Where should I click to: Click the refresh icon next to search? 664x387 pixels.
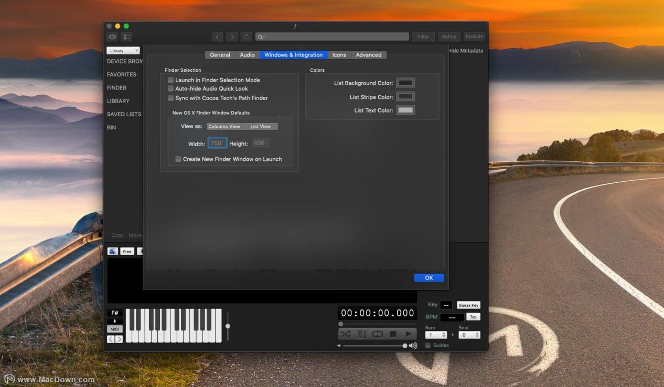(x=247, y=37)
